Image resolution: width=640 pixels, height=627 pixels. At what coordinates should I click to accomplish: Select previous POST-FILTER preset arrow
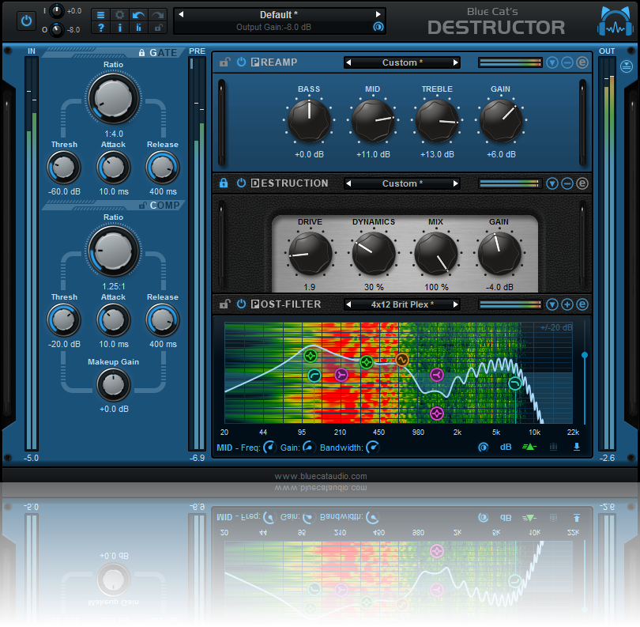348,304
